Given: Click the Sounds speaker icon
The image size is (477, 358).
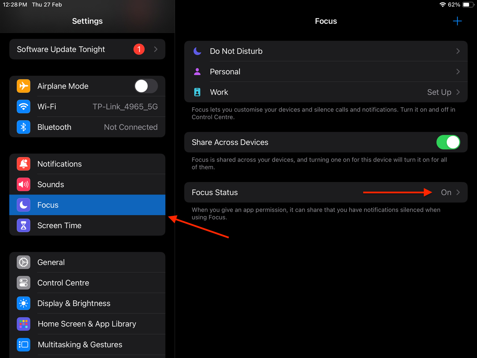Looking at the screenshot, I should tap(23, 184).
